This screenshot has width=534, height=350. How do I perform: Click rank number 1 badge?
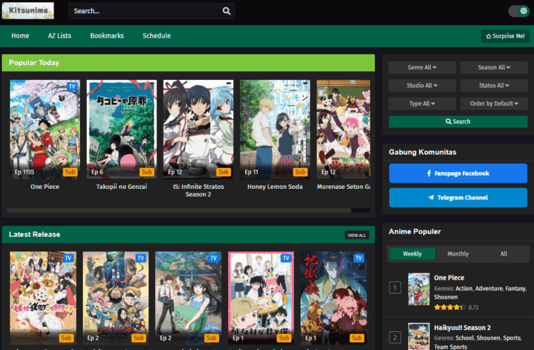coord(395,288)
